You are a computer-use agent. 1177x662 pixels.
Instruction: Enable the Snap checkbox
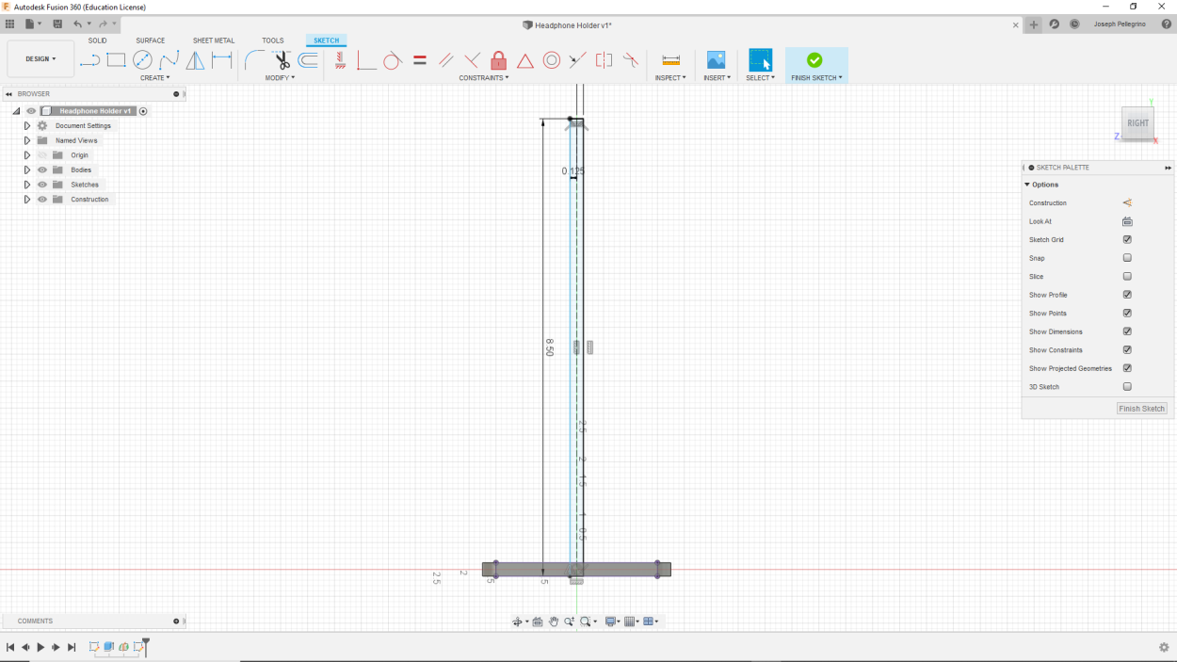pos(1127,258)
